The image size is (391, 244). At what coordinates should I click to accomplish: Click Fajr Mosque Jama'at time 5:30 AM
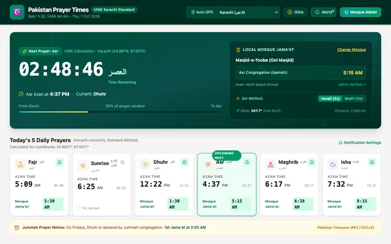coord(53,204)
